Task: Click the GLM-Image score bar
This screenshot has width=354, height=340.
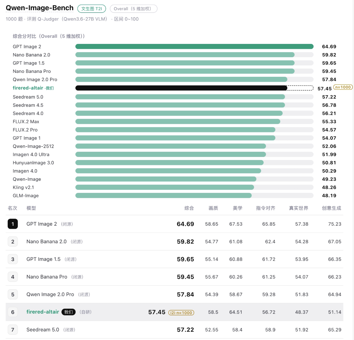Action: (x=163, y=196)
